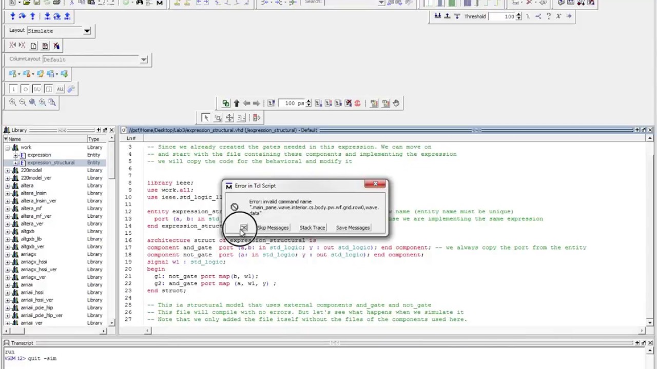Enable Zoom mode cursor button
Screen dimensions: 657x369
pyautogui.click(x=218, y=118)
